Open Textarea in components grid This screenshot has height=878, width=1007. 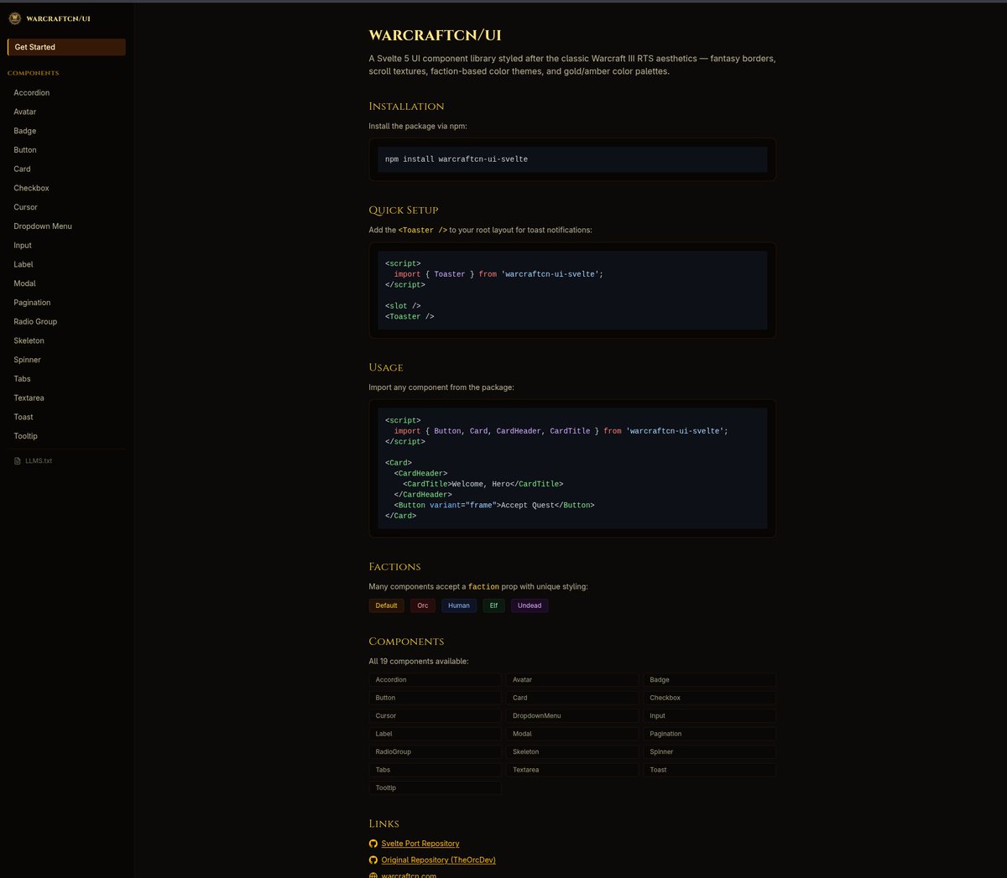pos(572,770)
